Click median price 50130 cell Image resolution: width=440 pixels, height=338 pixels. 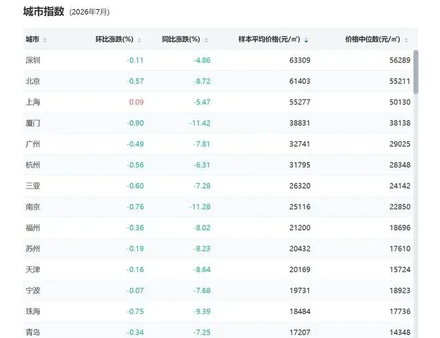(400, 102)
